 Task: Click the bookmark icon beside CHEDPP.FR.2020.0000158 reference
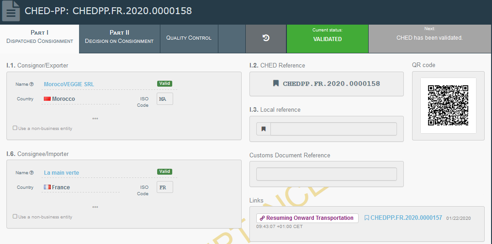(276, 83)
